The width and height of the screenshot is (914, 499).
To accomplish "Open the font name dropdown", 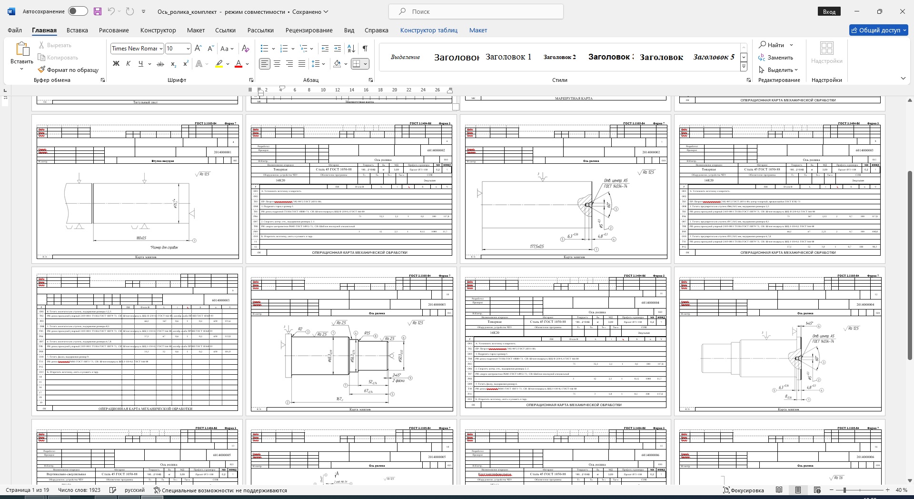I will click(161, 49).
